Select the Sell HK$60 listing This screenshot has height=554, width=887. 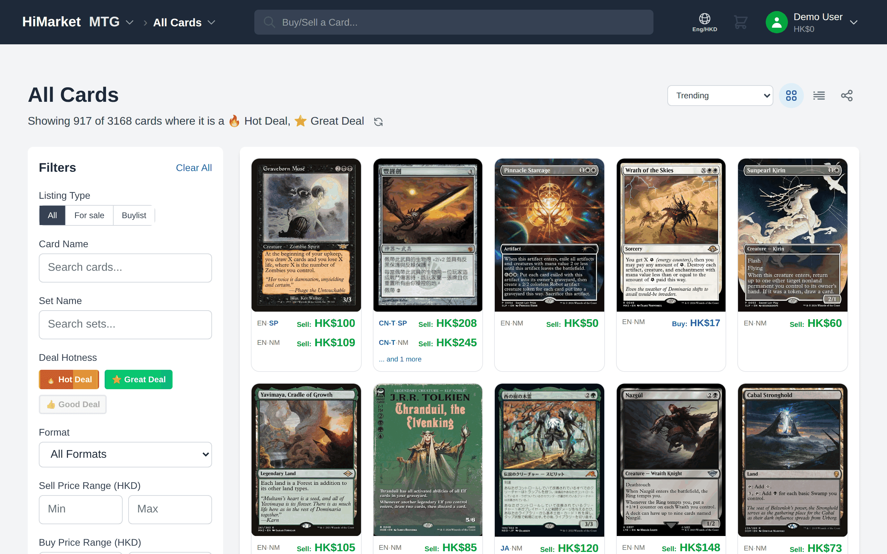pyautogui.click(x=792, y=323)
